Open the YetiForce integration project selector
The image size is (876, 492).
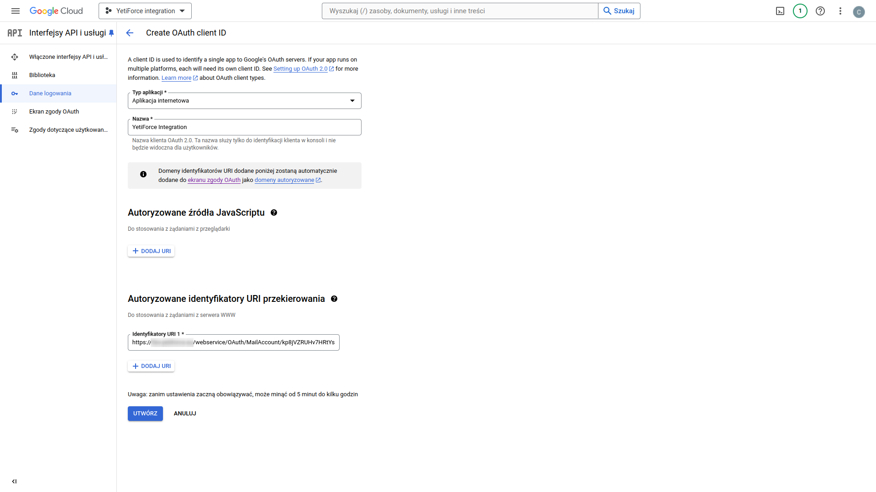tap(145, 11)
